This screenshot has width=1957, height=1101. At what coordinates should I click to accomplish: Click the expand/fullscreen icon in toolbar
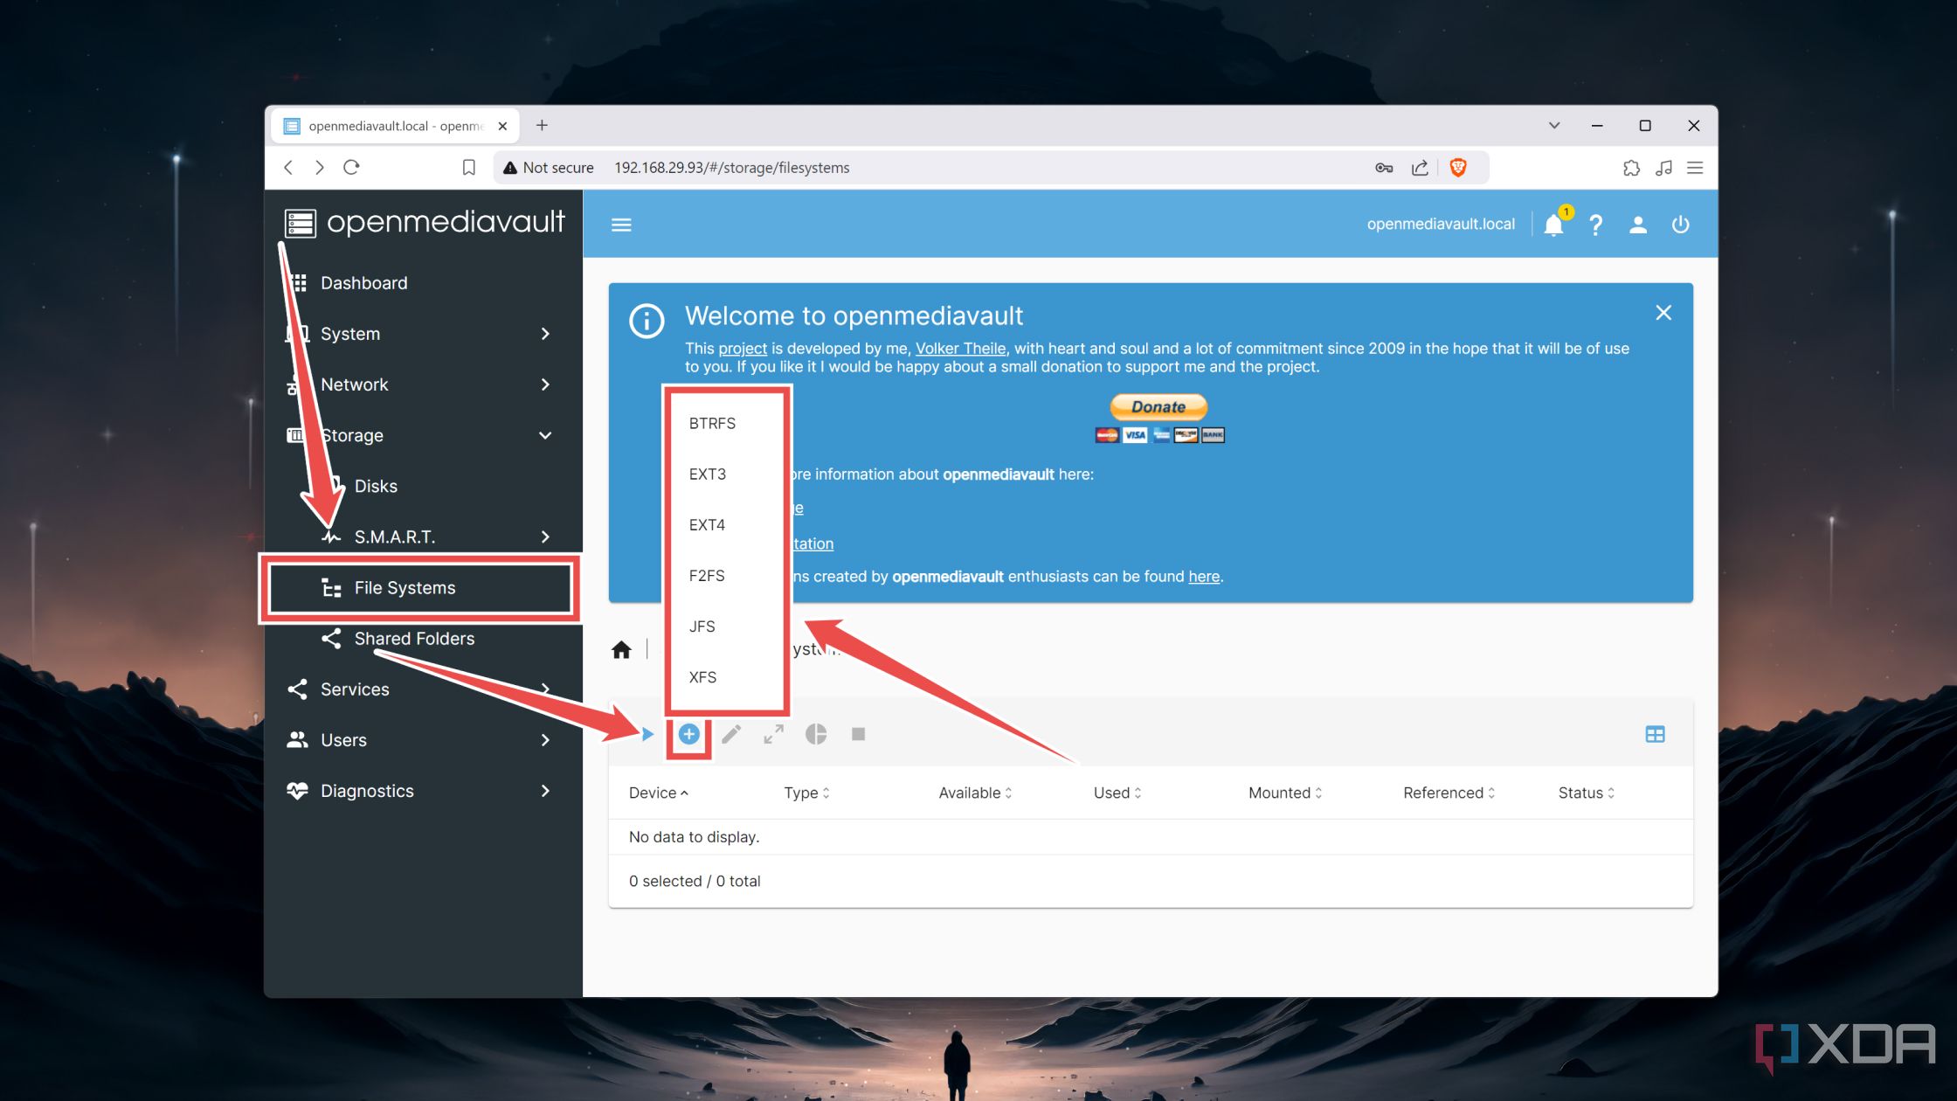pos(773,734)
